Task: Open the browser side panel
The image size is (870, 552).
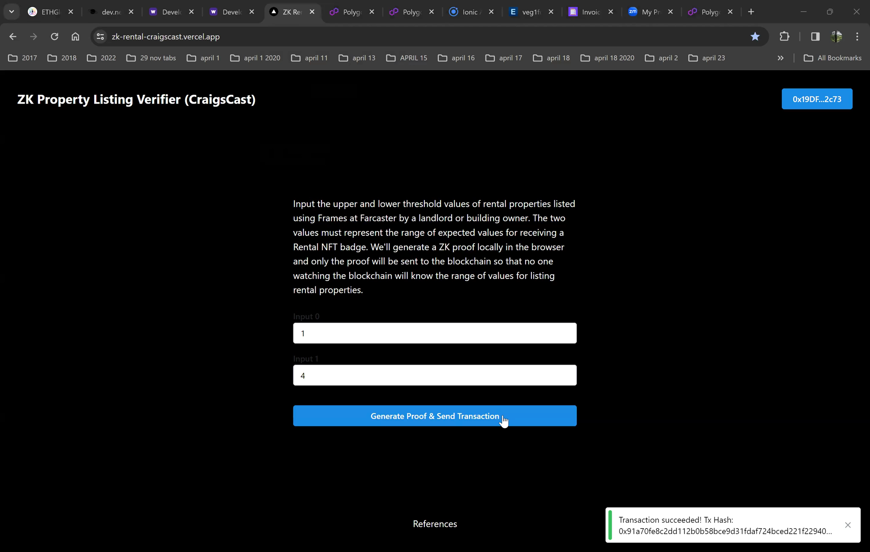Action: [x=815, y=37]
